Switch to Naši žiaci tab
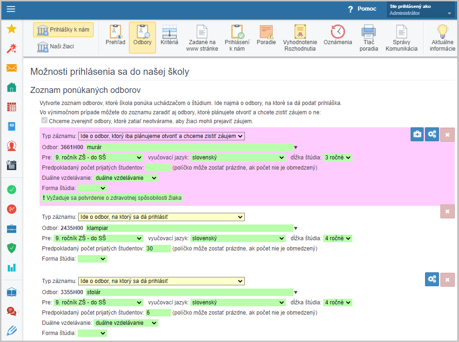The width and height of the screenshot is (459, 342). pyautogui.click(x=55, y=46)
